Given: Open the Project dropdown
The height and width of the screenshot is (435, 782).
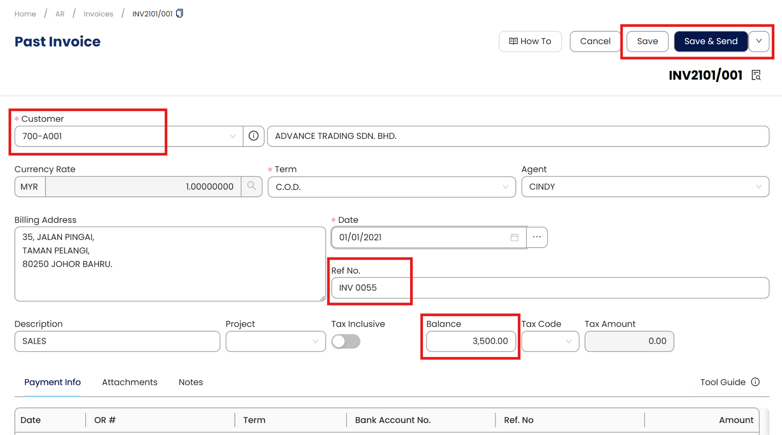Looking at the screenshot, I should click(x=315, y=341).
